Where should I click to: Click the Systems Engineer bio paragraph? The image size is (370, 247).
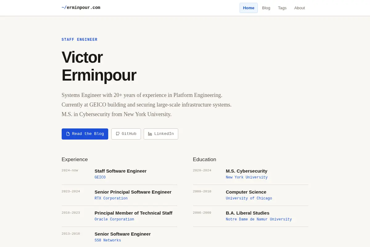pos(146,105)
